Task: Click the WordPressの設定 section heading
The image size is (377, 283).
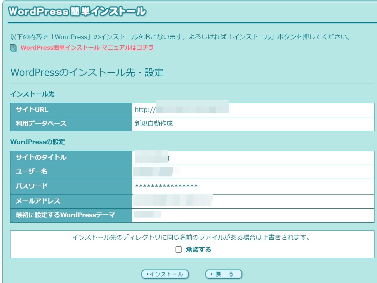Action: [x=37, y=142]
